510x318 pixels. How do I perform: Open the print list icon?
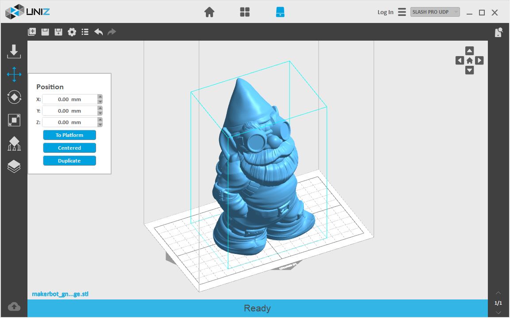(x=85, y=31)
